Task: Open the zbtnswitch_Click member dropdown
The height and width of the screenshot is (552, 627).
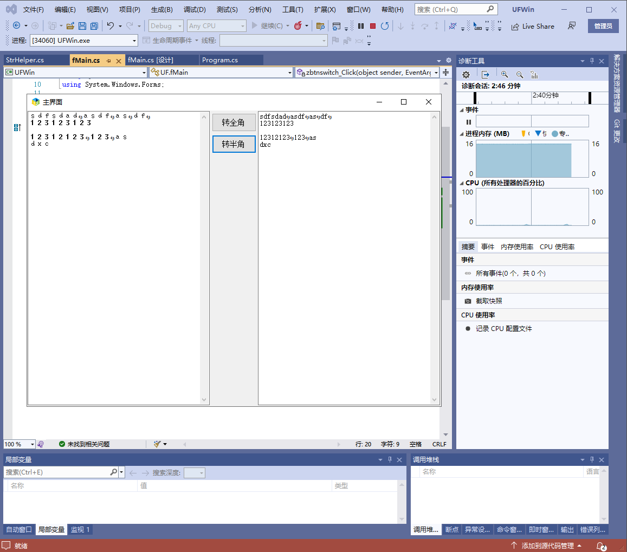Action: (367, 73)
